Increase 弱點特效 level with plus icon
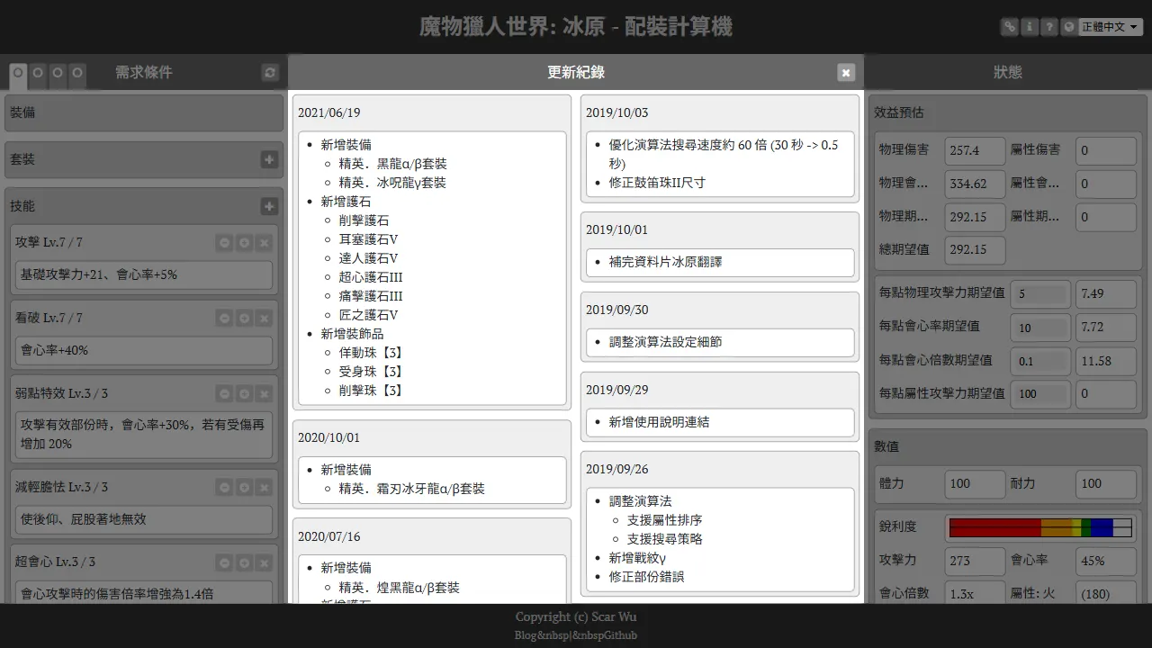 tap(244, 393)
